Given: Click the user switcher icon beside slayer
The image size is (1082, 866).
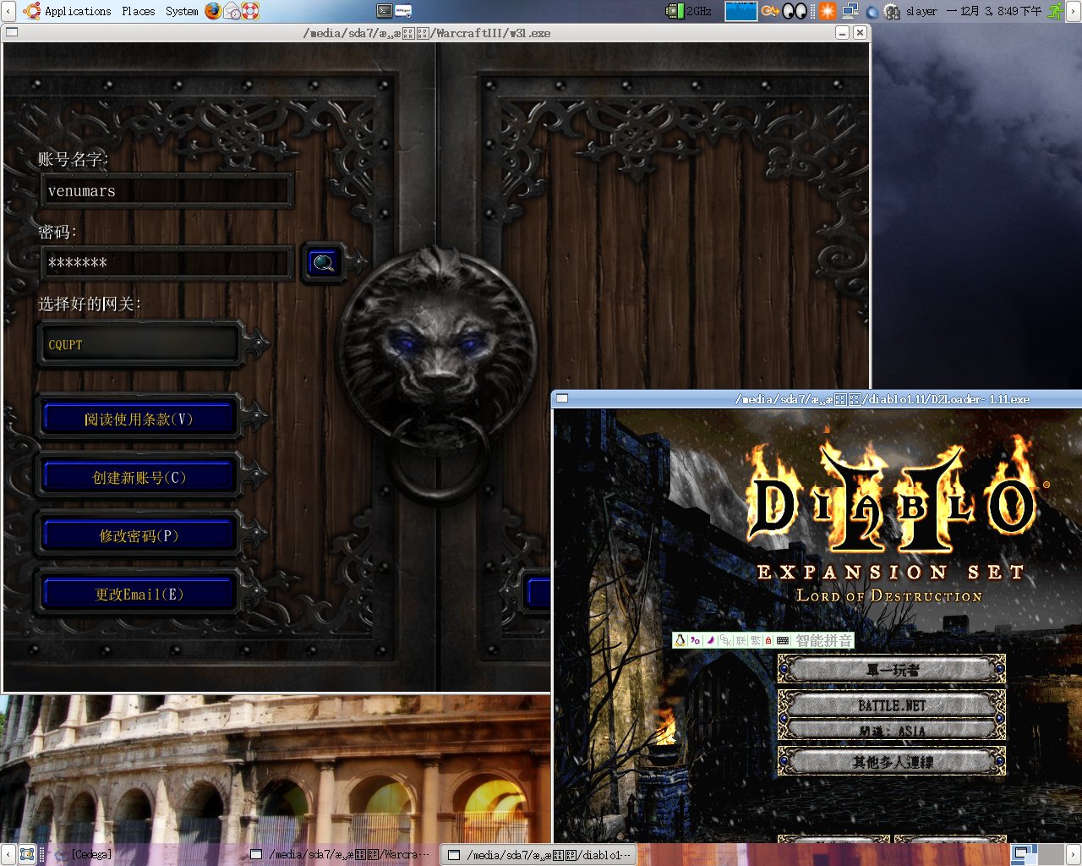Looking at the screenshot, I should click(x=892, y=11).
